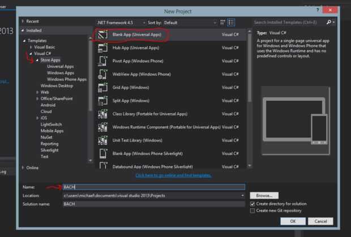Choose WebView App (Windows Phone) template icon
The image size is (351, 237).
102,74
